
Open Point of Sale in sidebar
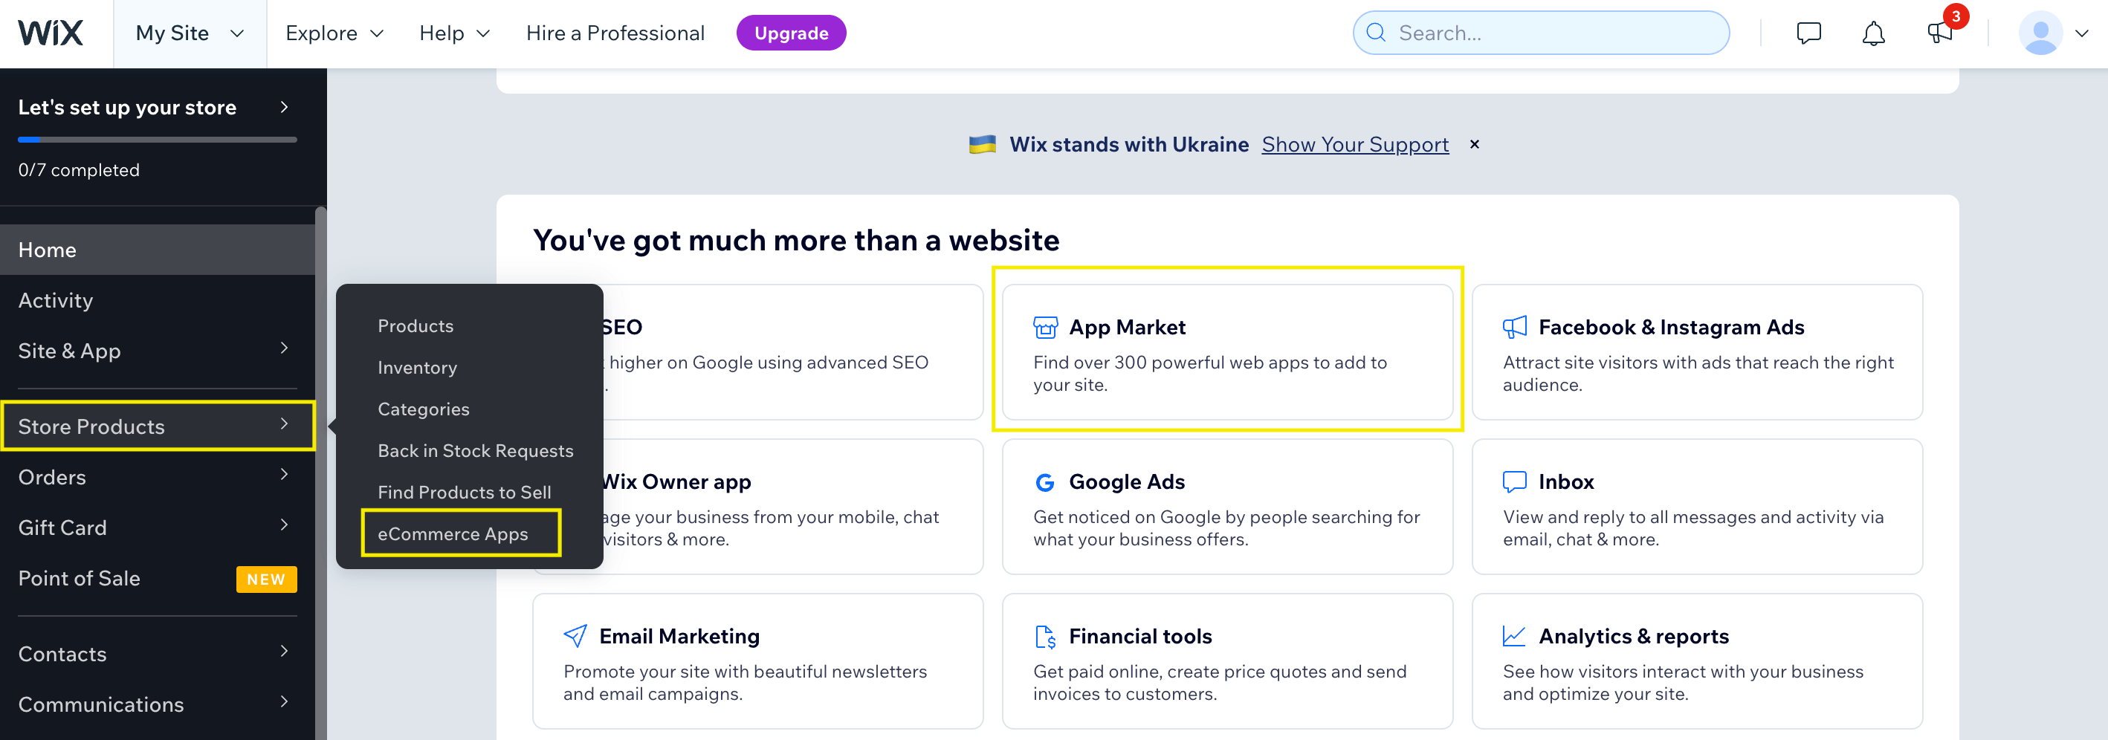click(157, 579)
